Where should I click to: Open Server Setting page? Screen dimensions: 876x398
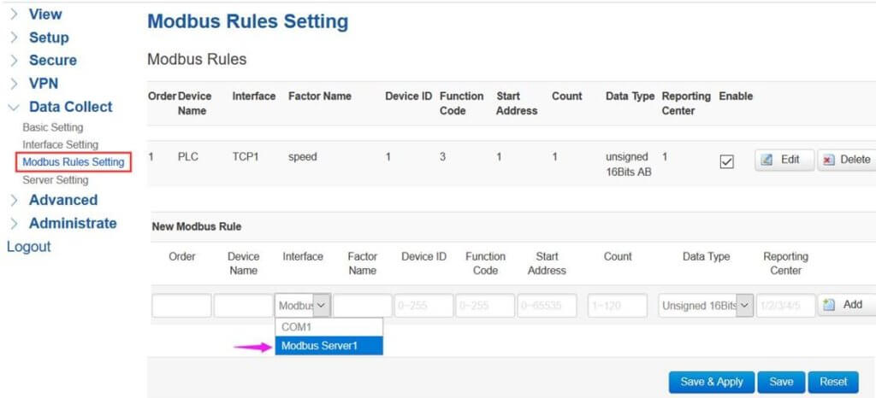coord(55,180)
